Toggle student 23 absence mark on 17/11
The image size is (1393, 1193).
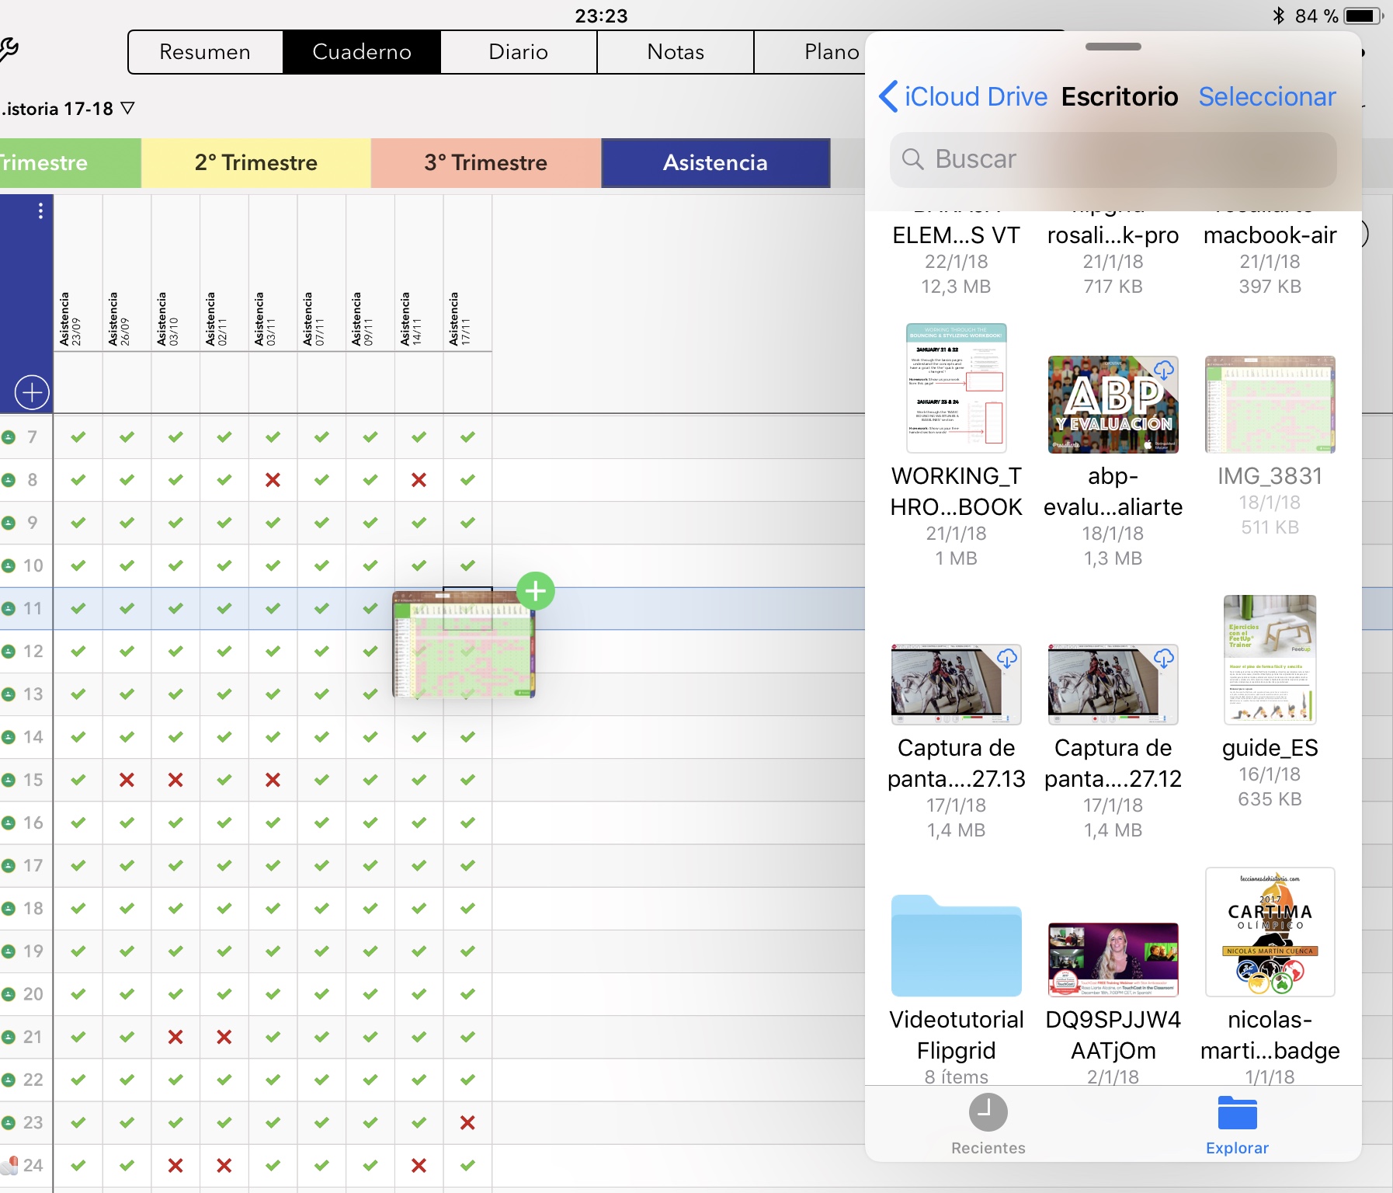click(467, 1122)
